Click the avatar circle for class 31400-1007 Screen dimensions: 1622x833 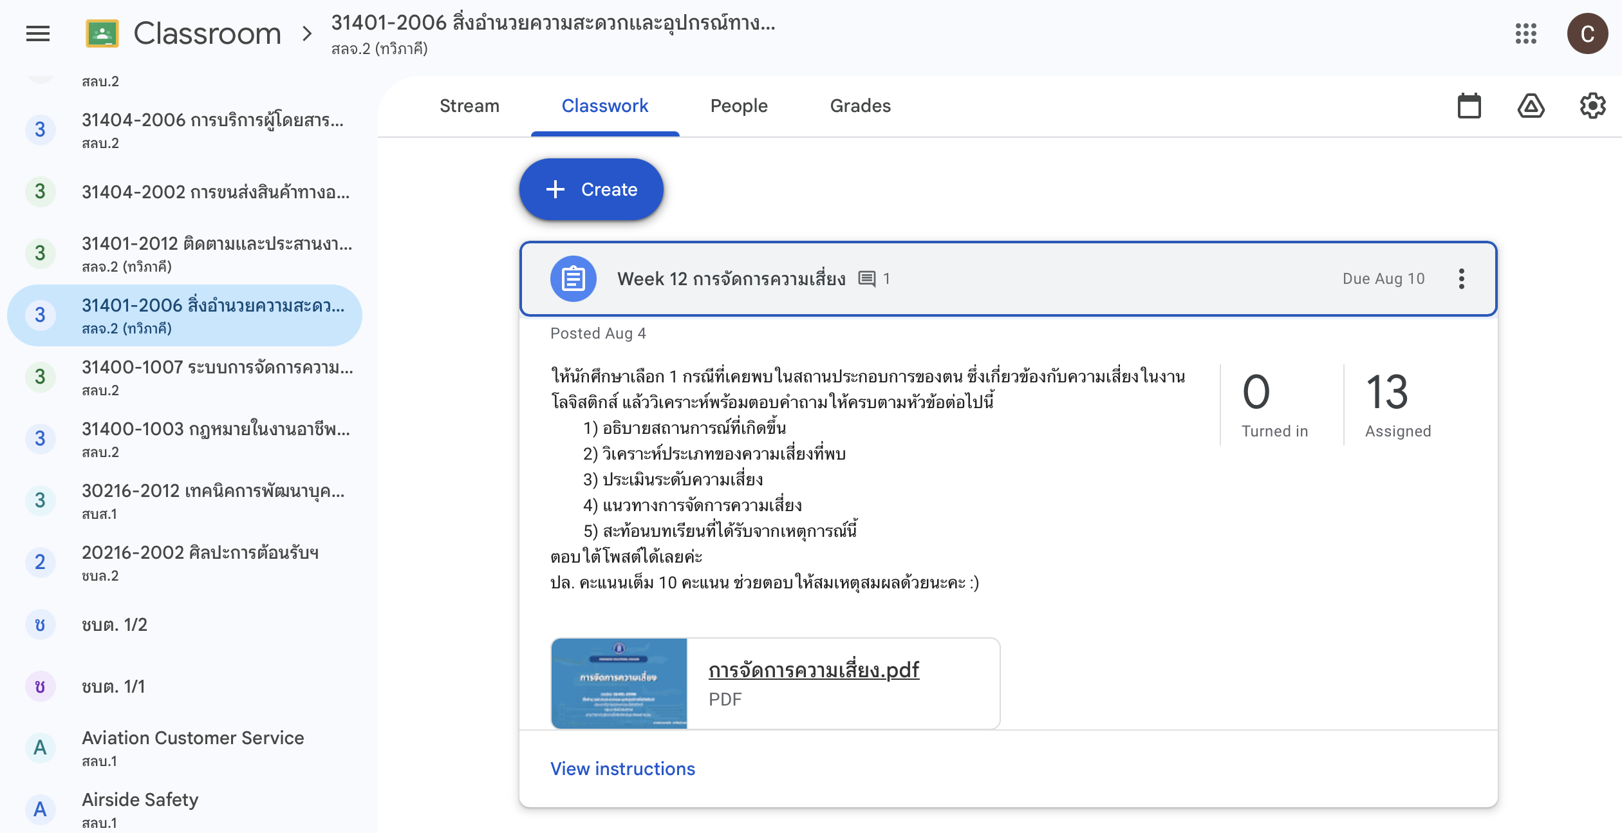coord(40,377)
